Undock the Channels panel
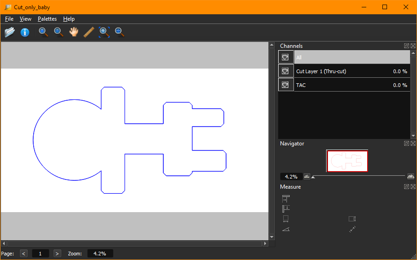 coord(406,46)
